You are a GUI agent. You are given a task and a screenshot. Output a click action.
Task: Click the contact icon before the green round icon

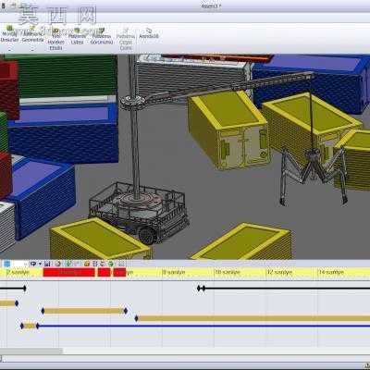103,264
